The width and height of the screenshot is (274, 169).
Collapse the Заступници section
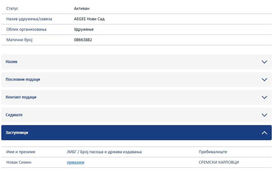(x=17, y=133)
